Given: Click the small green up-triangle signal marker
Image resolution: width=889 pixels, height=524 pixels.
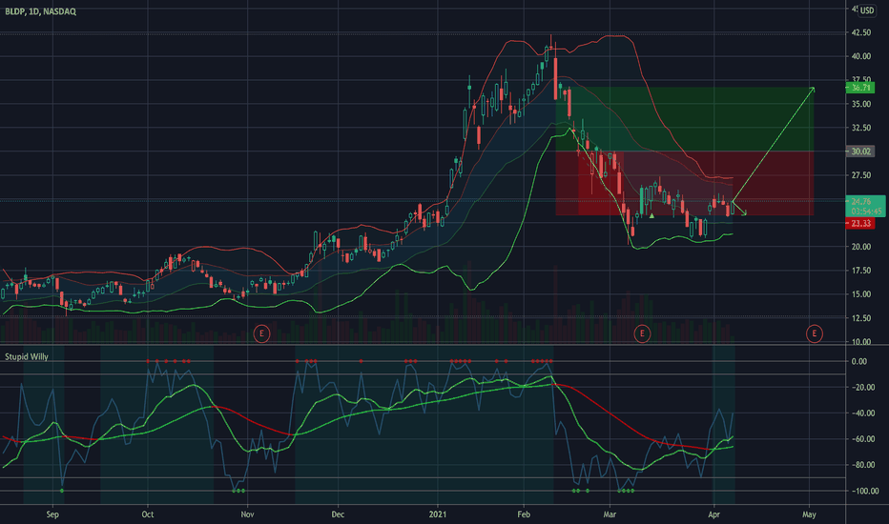Looking at the screenshot, I should tap(652, 216).
